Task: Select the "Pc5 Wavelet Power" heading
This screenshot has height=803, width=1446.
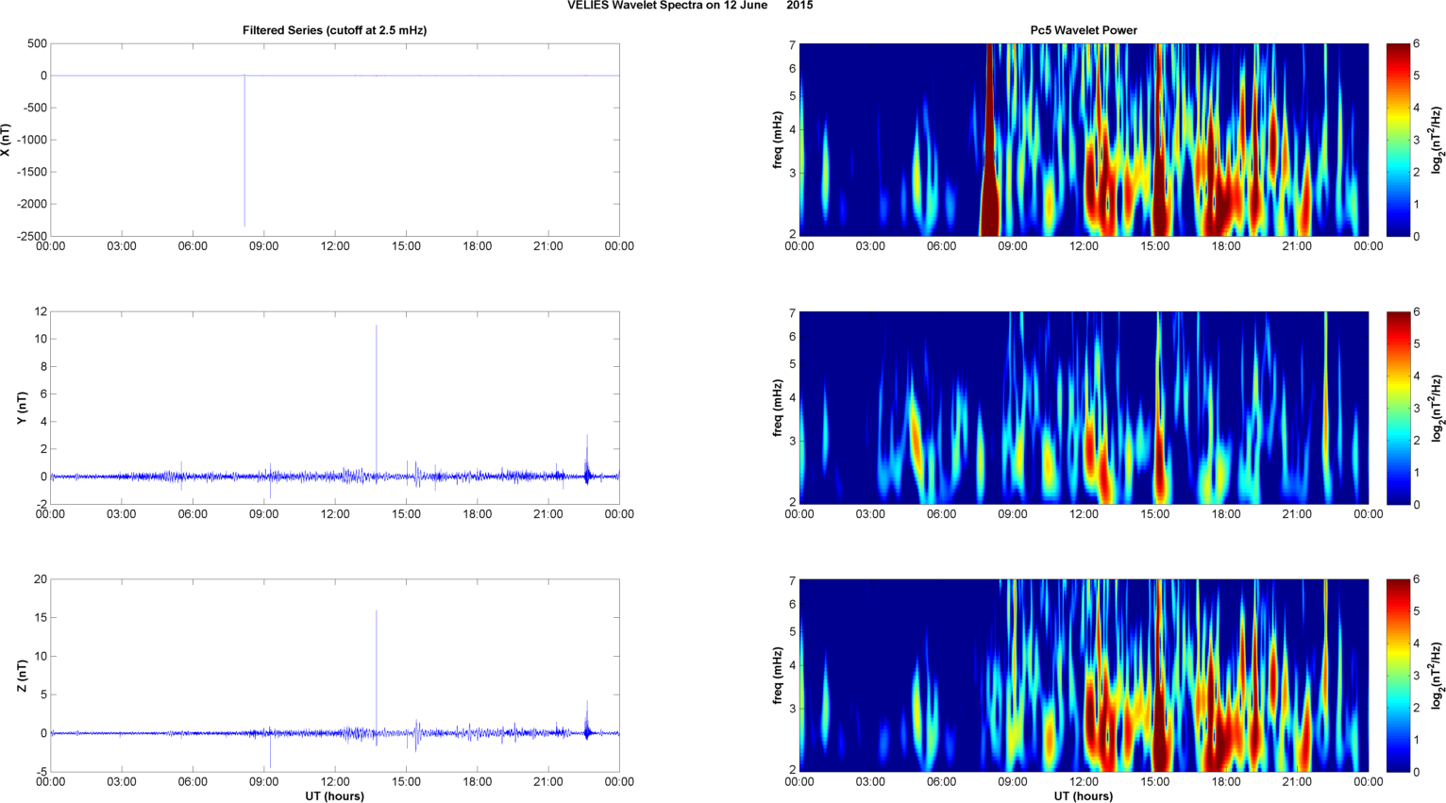Action: [1084, 30]
